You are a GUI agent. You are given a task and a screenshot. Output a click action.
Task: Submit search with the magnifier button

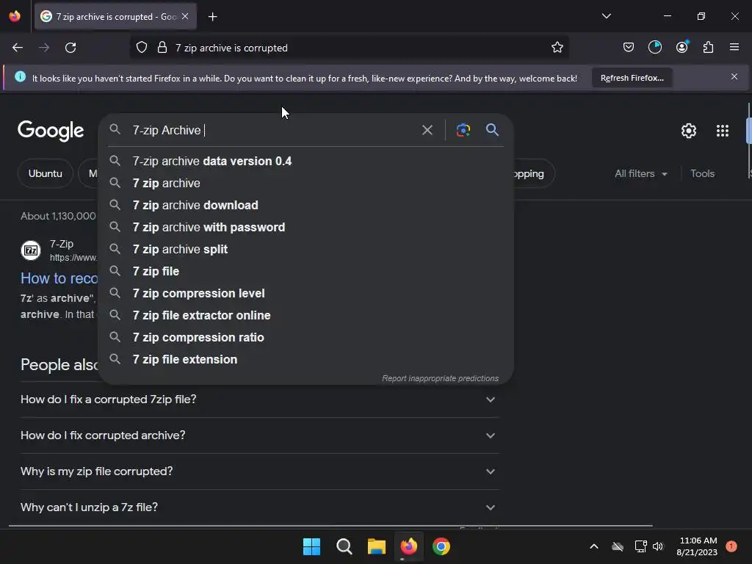[x=492, y=130]
